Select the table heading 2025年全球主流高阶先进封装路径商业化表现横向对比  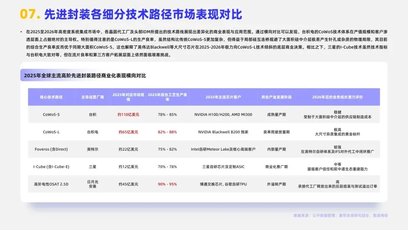(85, 76)
